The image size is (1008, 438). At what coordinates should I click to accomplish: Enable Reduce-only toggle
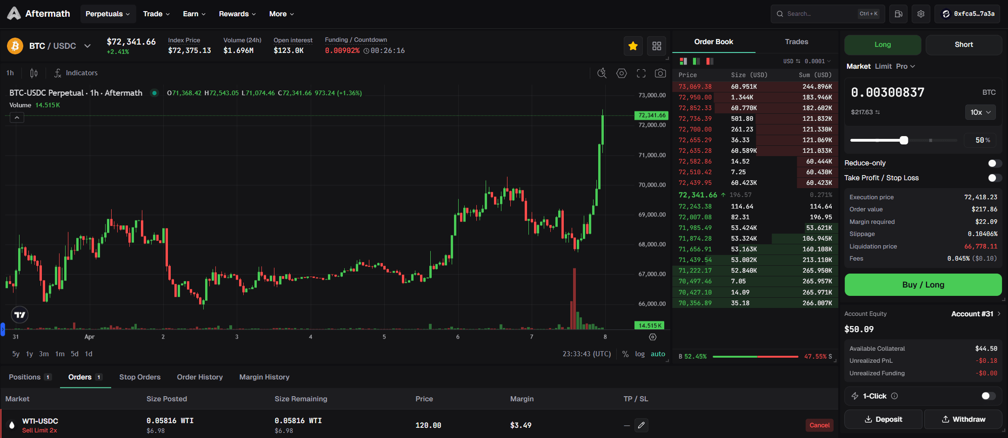pos(995,163)
